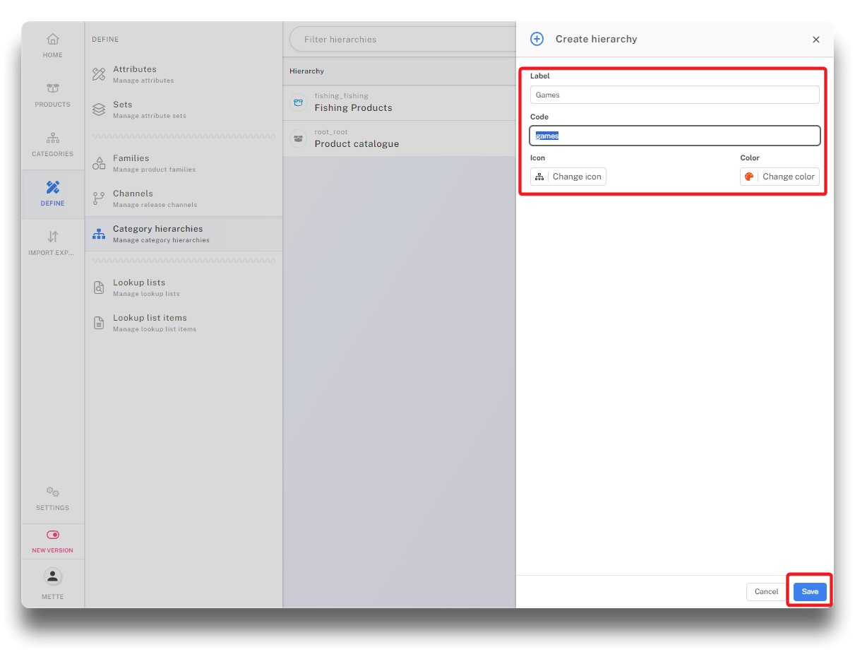Click the Change color button
The height and width of the screenshot is (652, 855).
pos(779,177)
